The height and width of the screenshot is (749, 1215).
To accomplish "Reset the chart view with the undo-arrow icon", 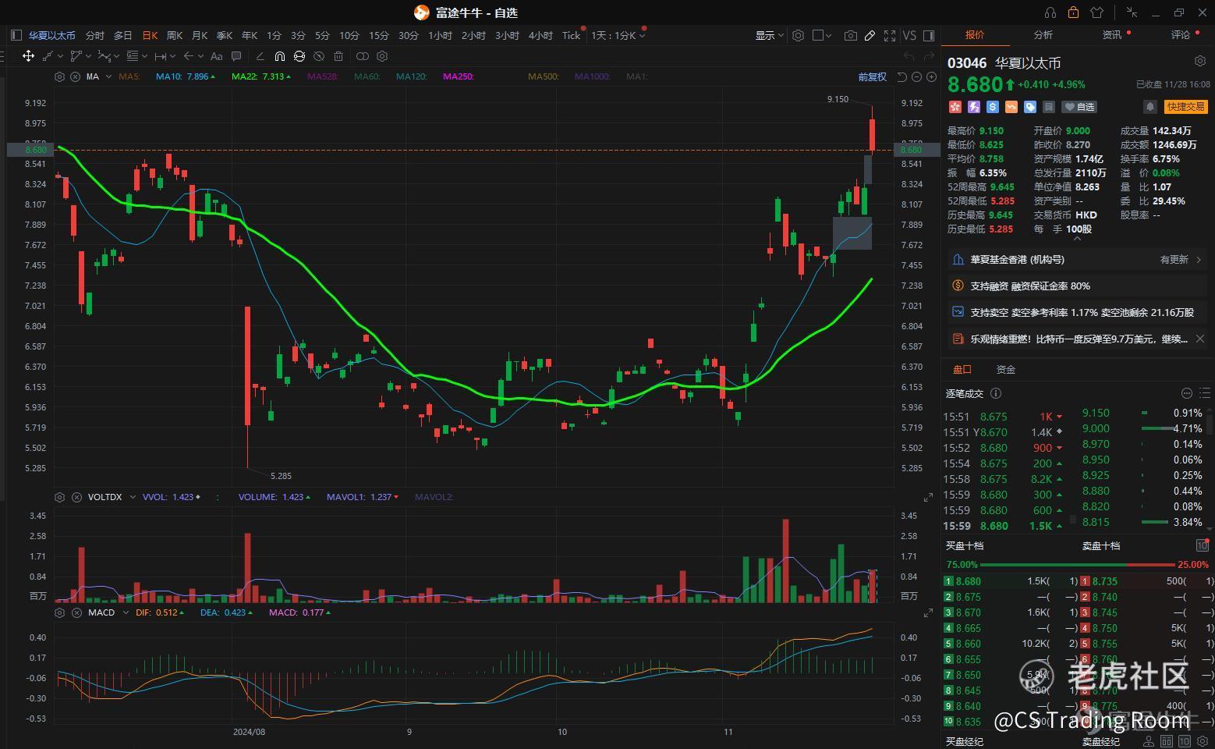I will click(x=902, y=76).
